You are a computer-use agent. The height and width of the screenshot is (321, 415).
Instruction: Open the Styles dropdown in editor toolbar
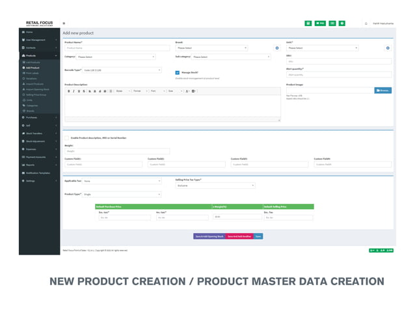pos(123,91)
